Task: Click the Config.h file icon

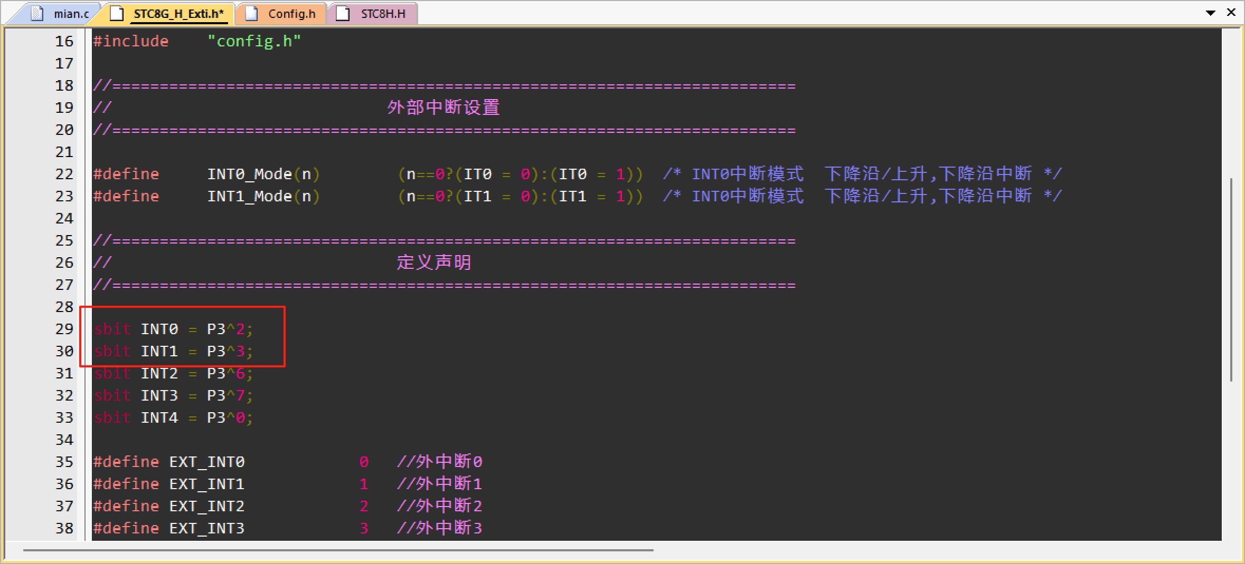Action: coord(252,14)
